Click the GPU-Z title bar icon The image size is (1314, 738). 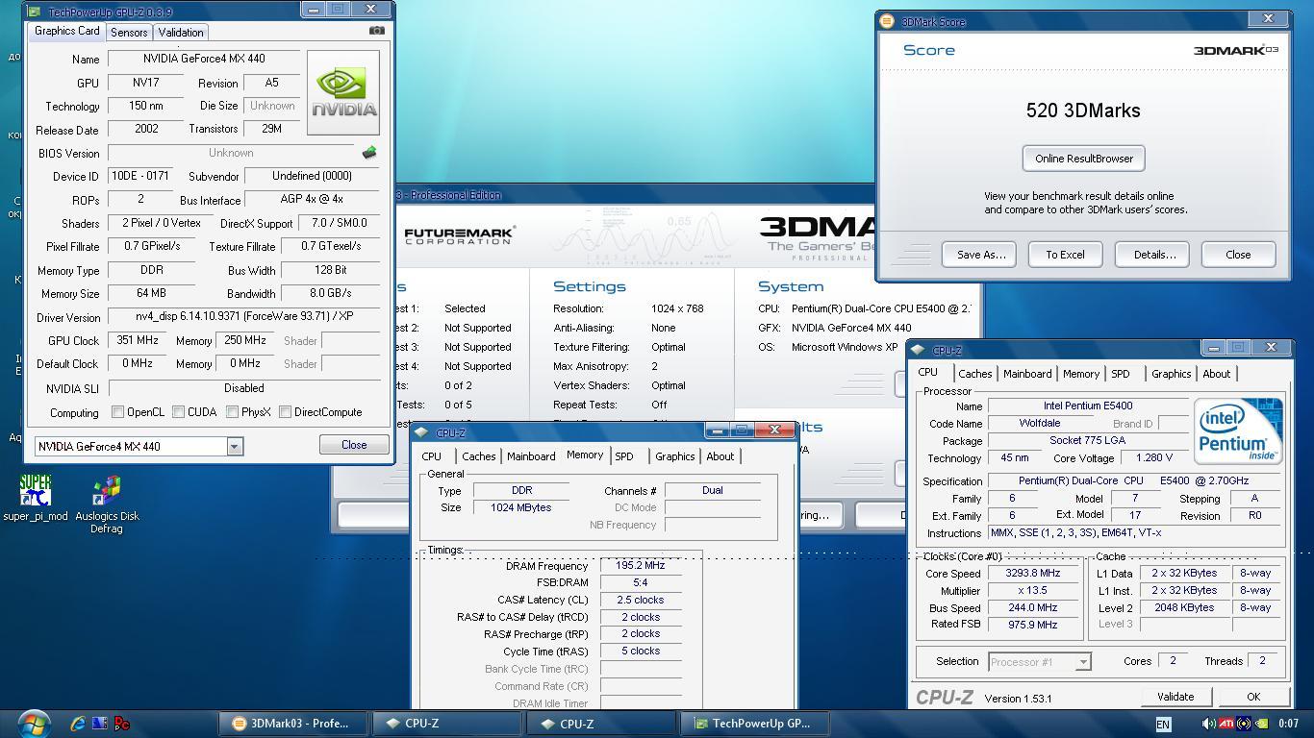coord(35,12)
